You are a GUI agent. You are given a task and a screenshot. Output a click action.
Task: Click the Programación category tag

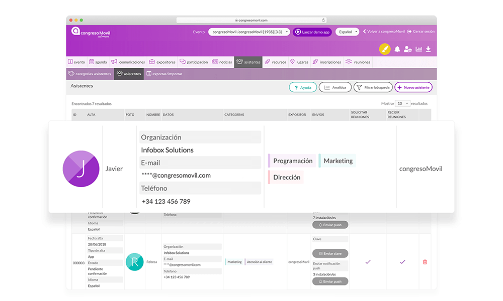292,161
